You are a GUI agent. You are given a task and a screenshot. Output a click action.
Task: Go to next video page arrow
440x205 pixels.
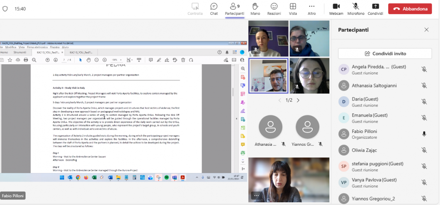(x=298, y=100)
